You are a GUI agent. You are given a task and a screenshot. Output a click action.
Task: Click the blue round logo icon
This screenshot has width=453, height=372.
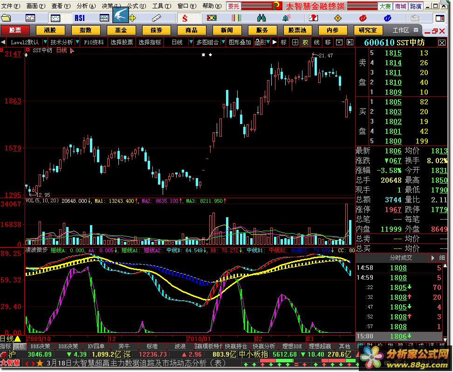(387, 18)
